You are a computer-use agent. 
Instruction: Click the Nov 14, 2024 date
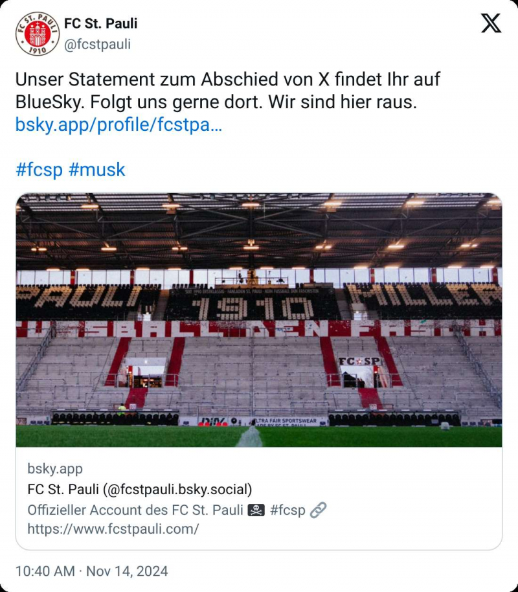click(127, 571)
